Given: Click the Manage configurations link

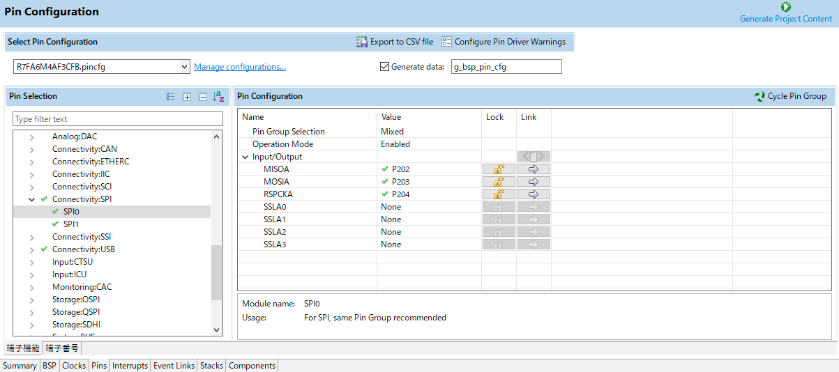Looking at the screenshot, I should pyautogui.click(x=239, y=67).
